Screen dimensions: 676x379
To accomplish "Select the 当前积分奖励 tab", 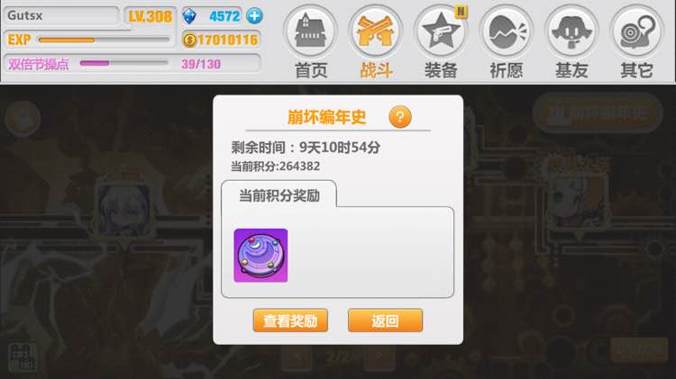I will coord(279,195).
